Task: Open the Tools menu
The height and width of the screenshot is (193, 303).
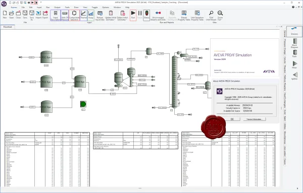Action: [x=67, y=8]
